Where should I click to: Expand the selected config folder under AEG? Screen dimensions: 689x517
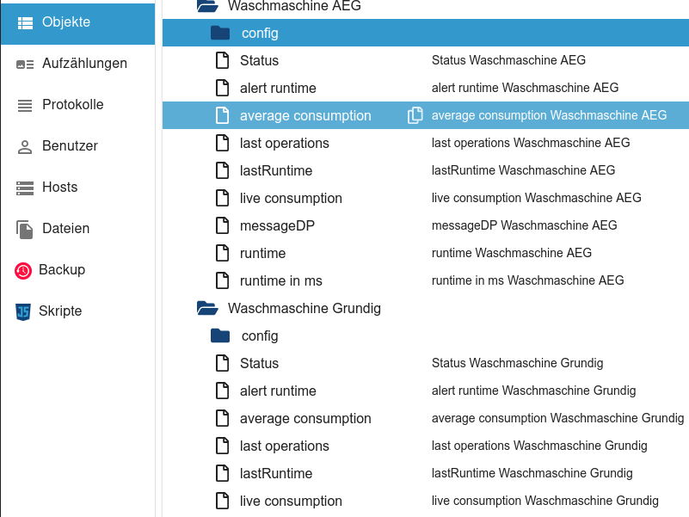click(220, 34)
